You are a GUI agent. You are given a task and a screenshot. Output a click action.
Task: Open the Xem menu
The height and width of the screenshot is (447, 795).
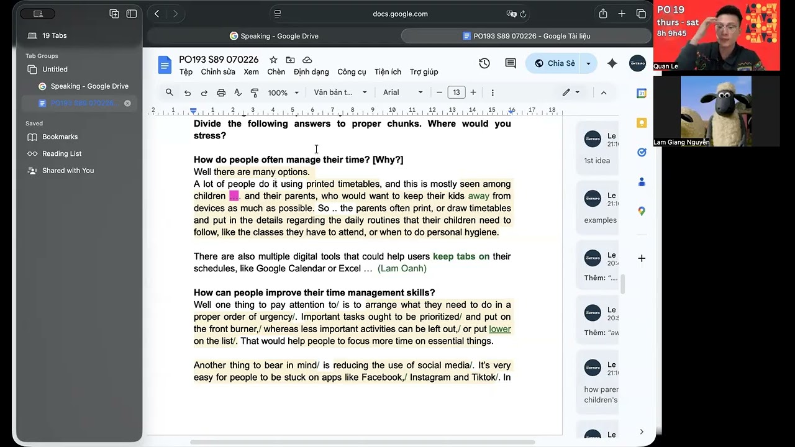251,72
